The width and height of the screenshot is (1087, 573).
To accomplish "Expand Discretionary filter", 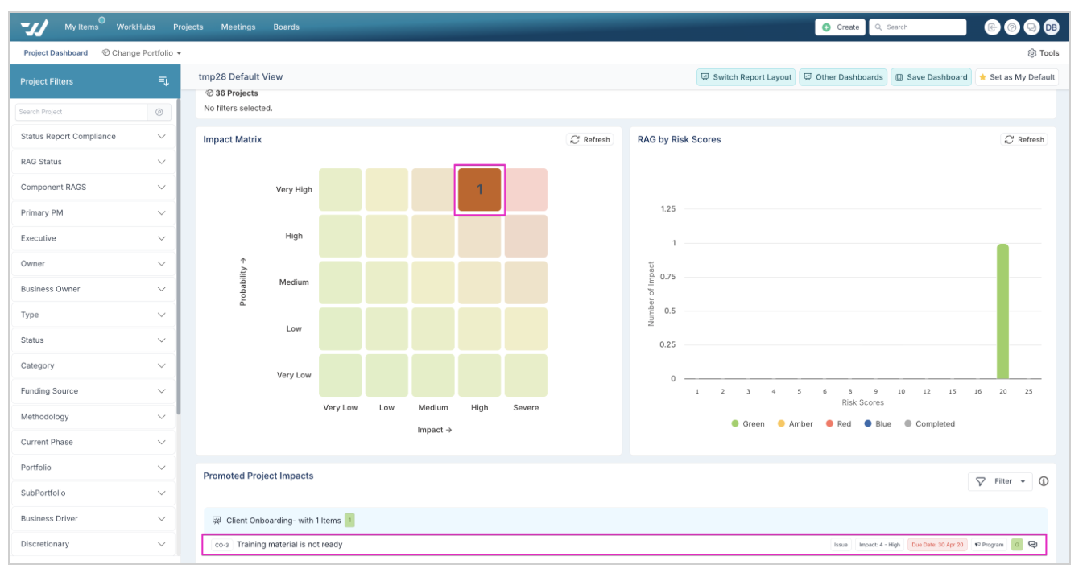I will (93, 544).
